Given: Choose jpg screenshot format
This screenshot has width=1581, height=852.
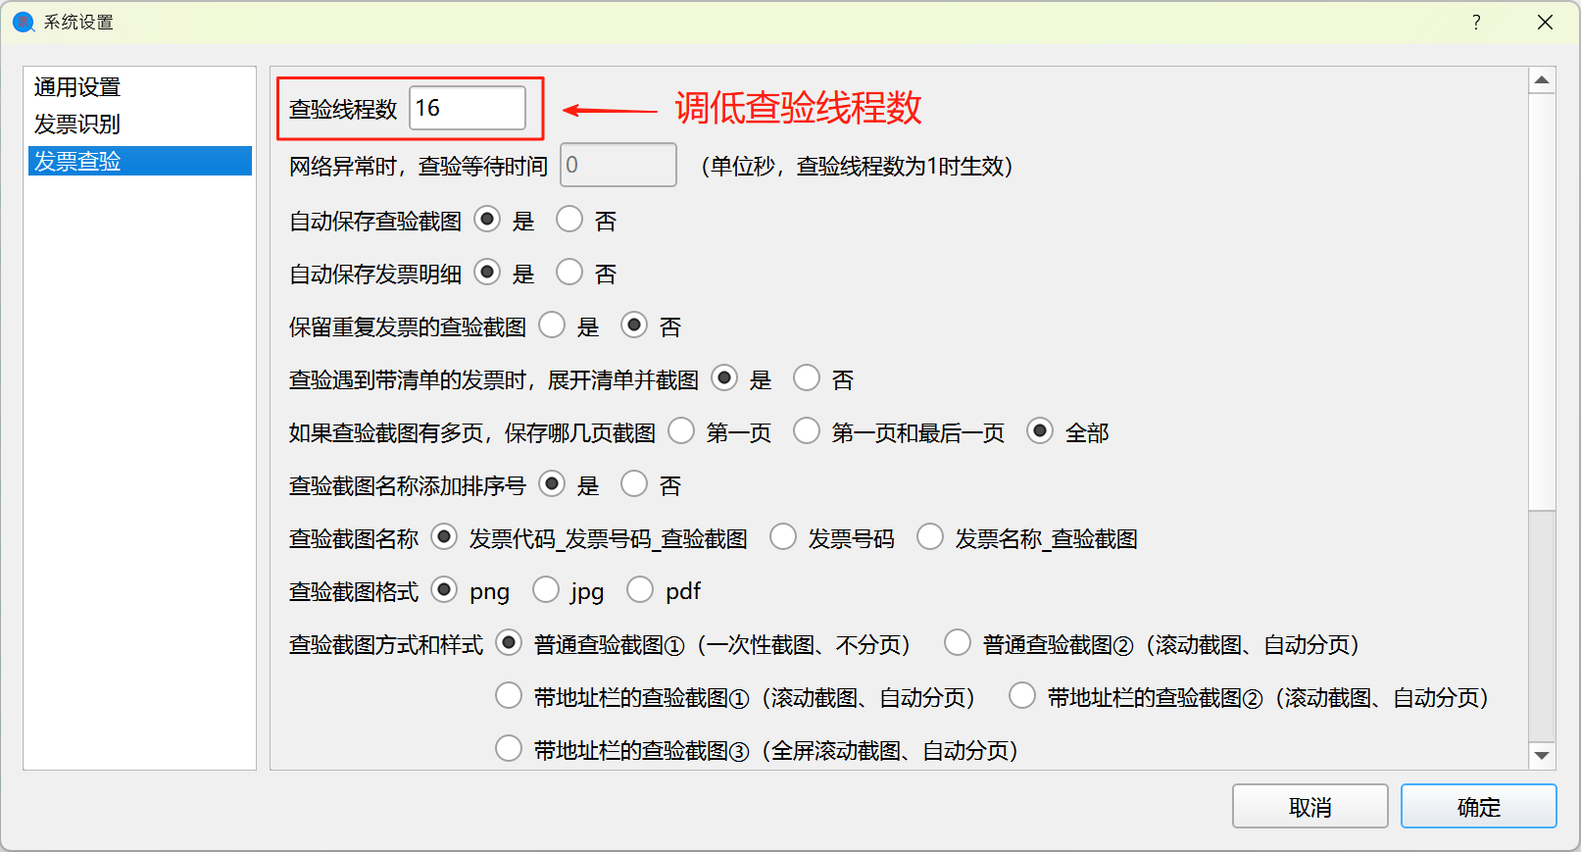Looking at the screenshot, I should pos(546,590).
